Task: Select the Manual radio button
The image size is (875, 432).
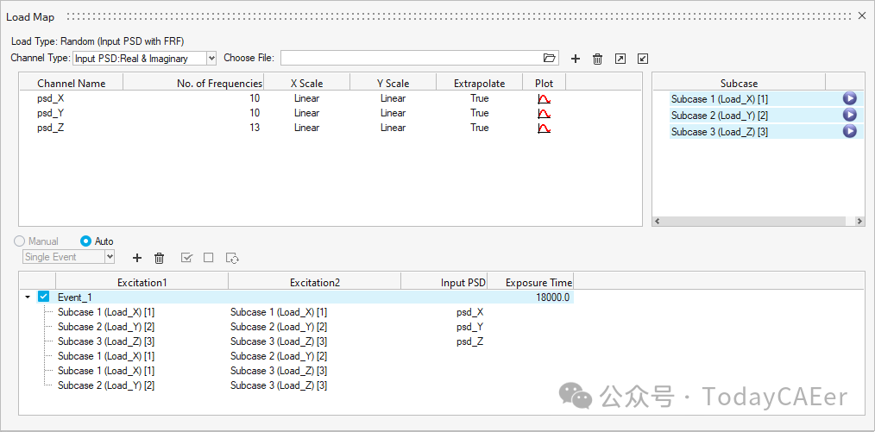Action: 20,241
